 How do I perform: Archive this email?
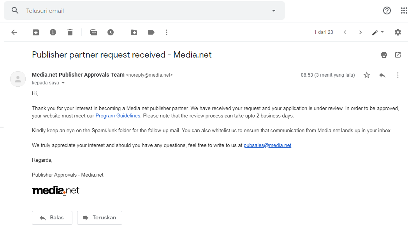[x=36, y=32]
